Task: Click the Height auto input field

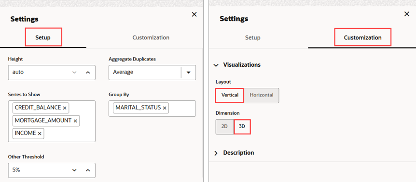Action: [52, 73]
